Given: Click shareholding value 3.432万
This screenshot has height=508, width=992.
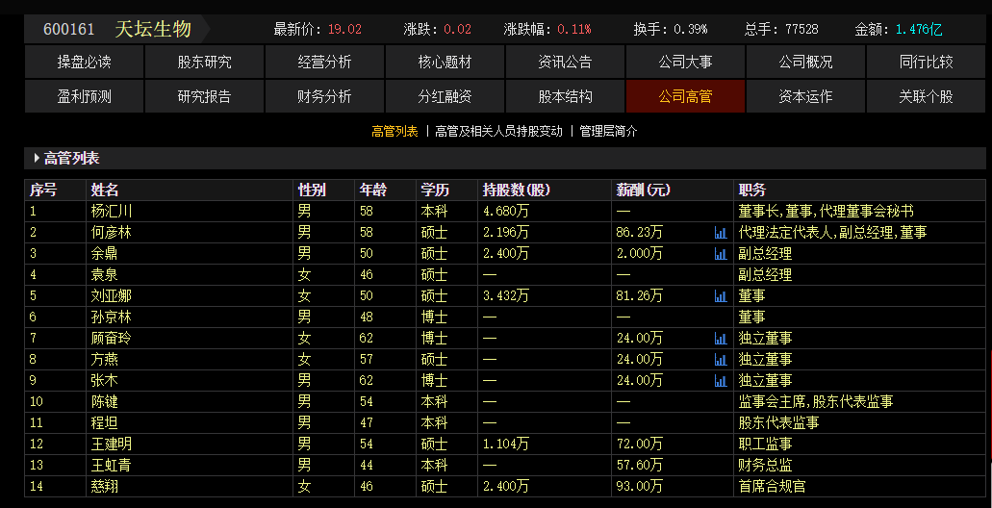Looking at the screenshot, I should click(505, 296).
